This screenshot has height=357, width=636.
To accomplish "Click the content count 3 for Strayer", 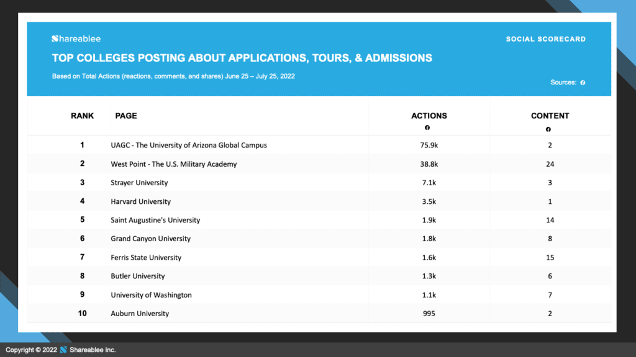I will [x=550, y=183].
